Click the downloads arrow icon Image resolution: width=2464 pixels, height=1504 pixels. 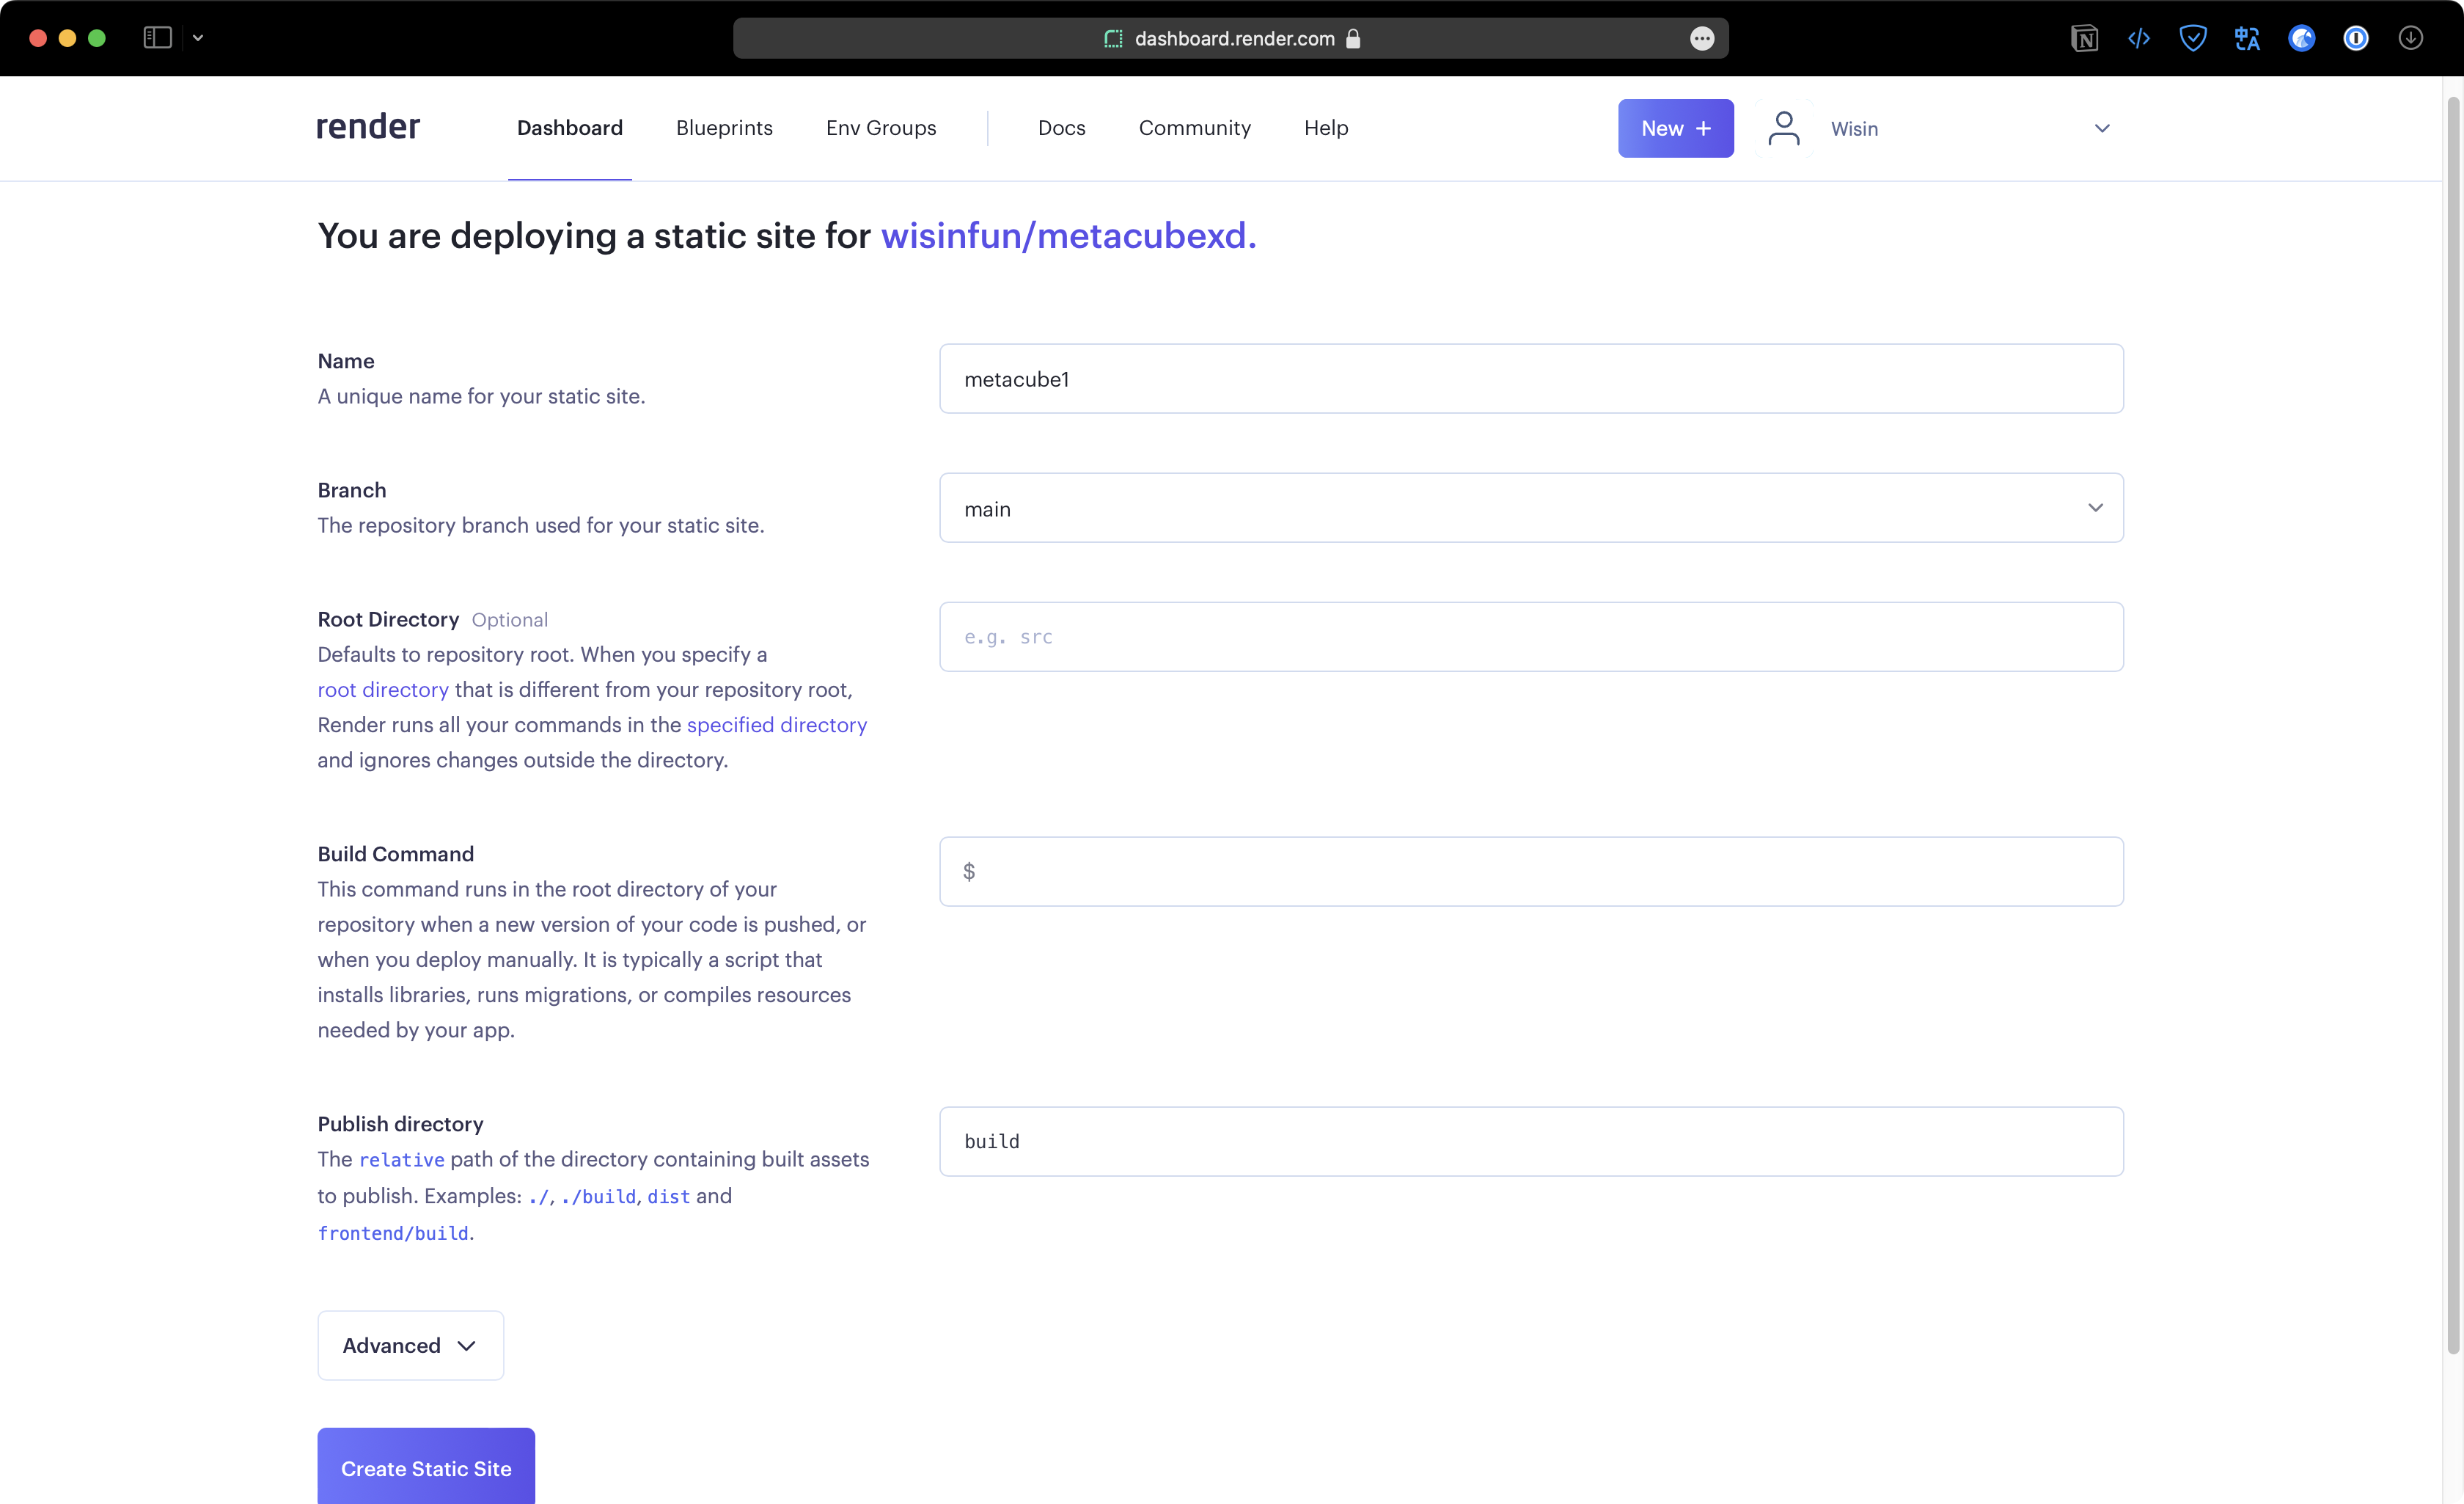pyautogui.click(x=2411, y=38)
